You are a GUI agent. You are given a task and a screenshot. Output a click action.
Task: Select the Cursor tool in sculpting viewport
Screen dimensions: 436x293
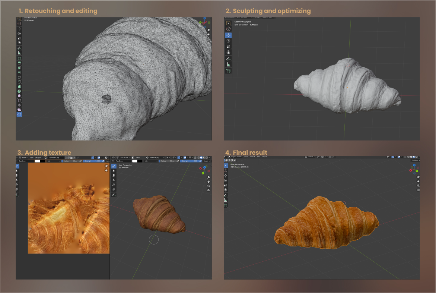pyautogui.click(x=228, y=29)
